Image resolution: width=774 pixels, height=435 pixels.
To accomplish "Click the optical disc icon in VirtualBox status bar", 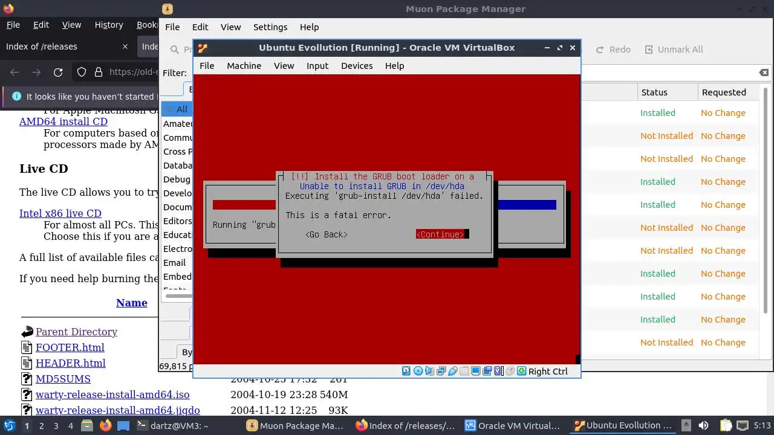I will pyautogui.click(x=418, y=371).
